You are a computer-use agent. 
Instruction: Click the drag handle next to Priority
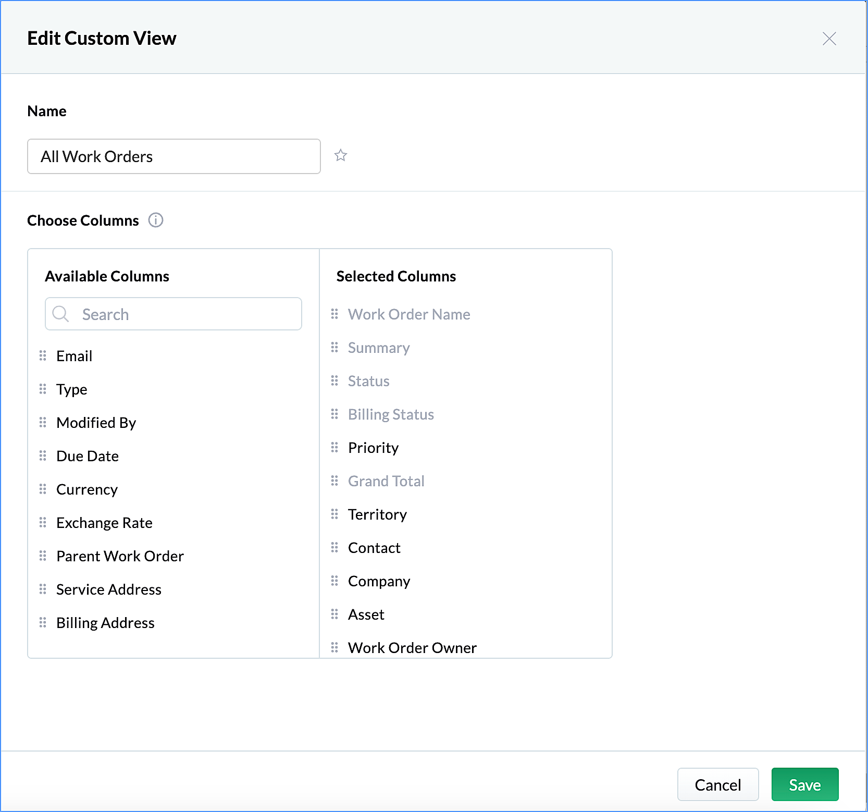[334, 448]
